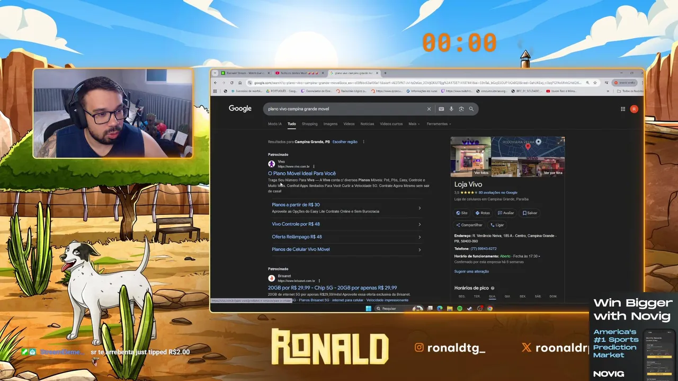This screenshot has height=381, width=678.
Task: Open Chrome home page button
Action: point(240,83)
